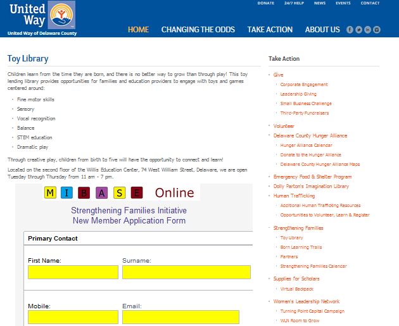Image resolution: width=399 pixels, height=326 pixels.
Task: Open the 24/7 HELP link
Action: click(x=294, y=3)
